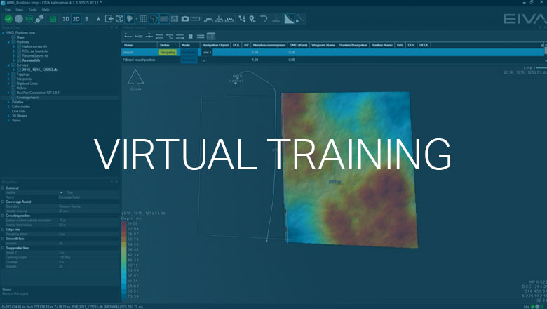547x309 pixels.
Task: Click the Status column header
Action: pyautogui.click(x=164, y=44)
